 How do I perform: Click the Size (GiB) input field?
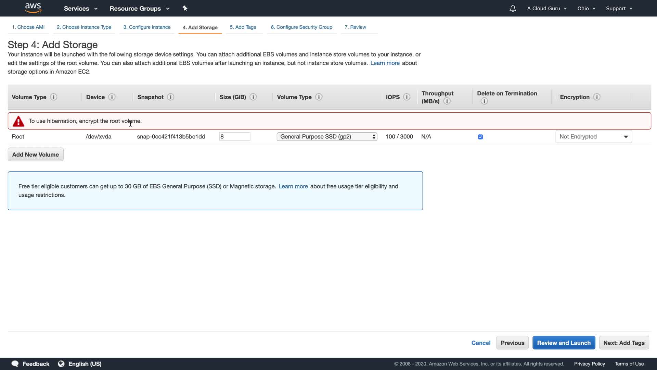pos(234,137)
